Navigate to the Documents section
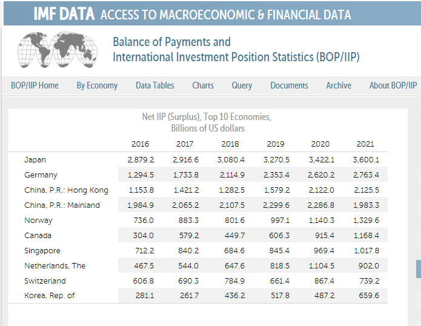Image resolution: width=421 pixels, height=326 pixels. 289,85
